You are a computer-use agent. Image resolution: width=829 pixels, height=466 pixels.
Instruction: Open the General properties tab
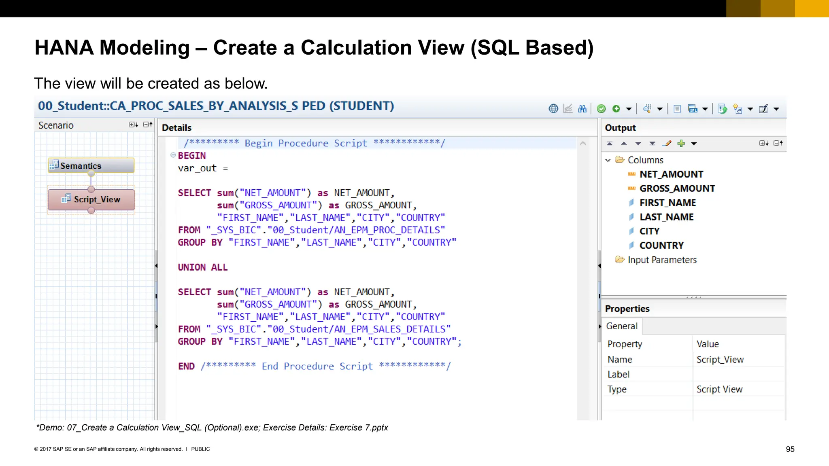tap(622, 326)
